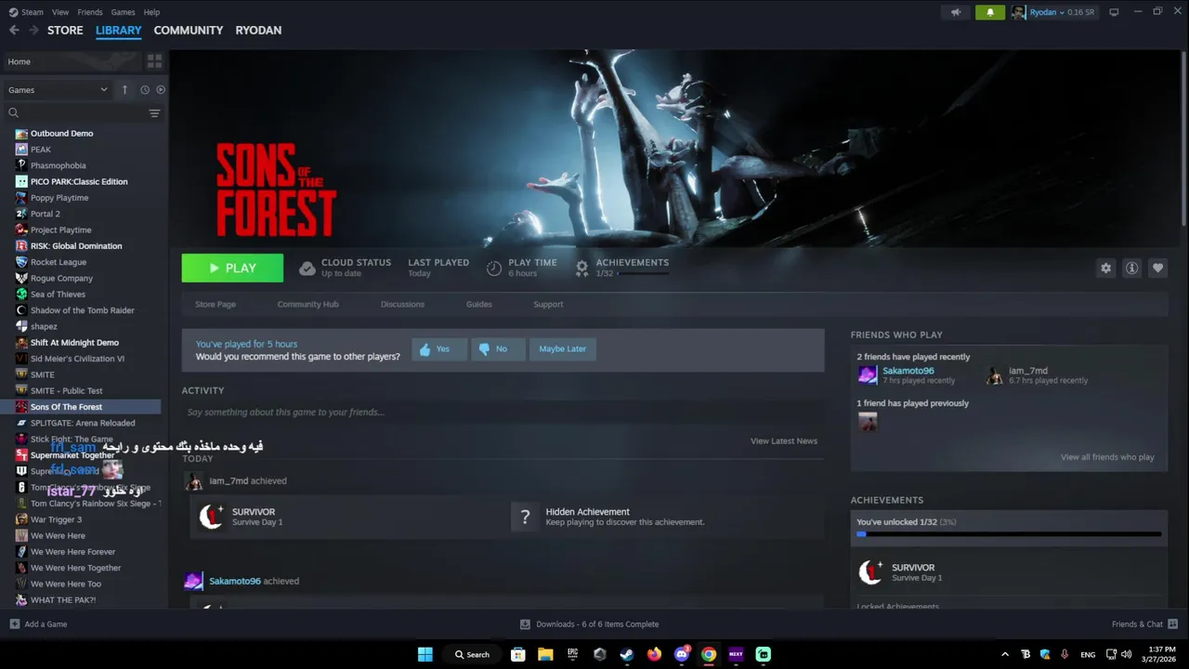Open notifications bell icon
This screenshot has height=669, width=1189.
pos(990,12)
